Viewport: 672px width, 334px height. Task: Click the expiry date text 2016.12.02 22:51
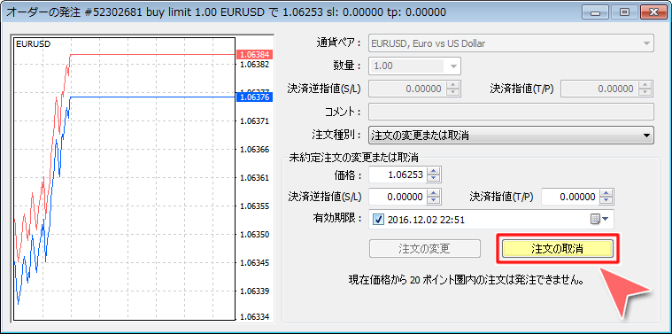click(x=426, y=220)
